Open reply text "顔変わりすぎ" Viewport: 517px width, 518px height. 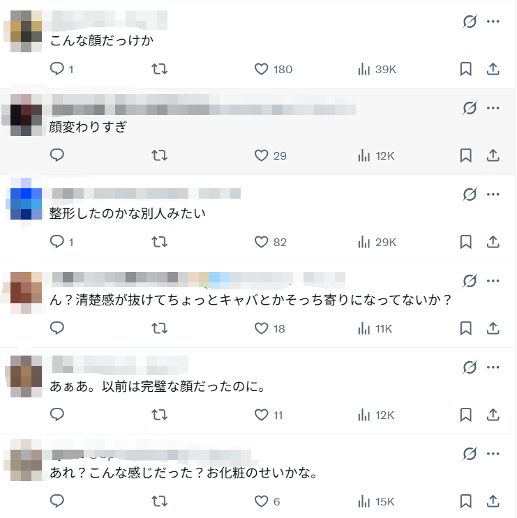click(x=88, y=127)
